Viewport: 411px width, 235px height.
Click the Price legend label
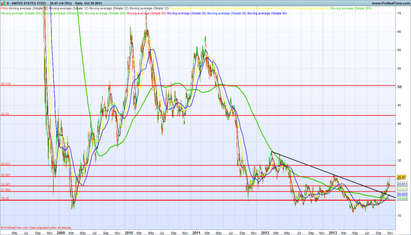coord(4,8)
